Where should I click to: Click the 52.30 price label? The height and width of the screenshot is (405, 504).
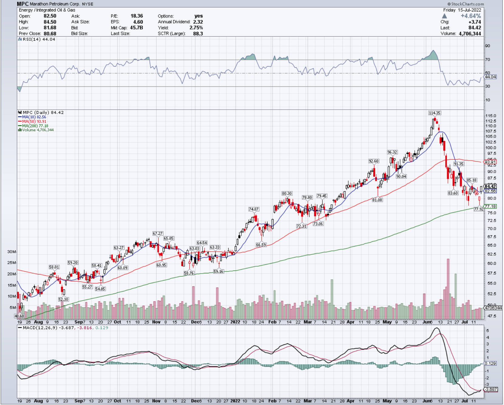tap(63, 299)
